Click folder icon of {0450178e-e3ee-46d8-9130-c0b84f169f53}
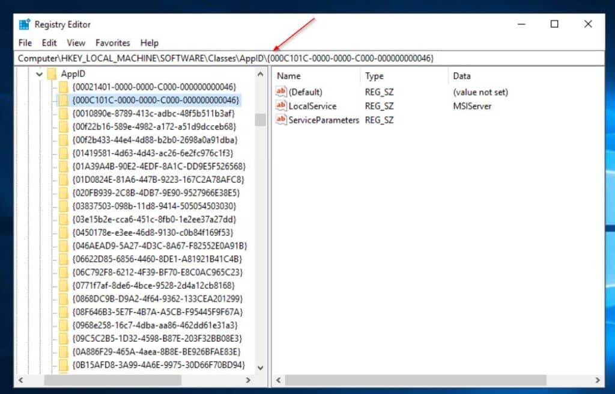Image resolution: width=615 pixels, height=394 pixels. [x=63, y=233]
